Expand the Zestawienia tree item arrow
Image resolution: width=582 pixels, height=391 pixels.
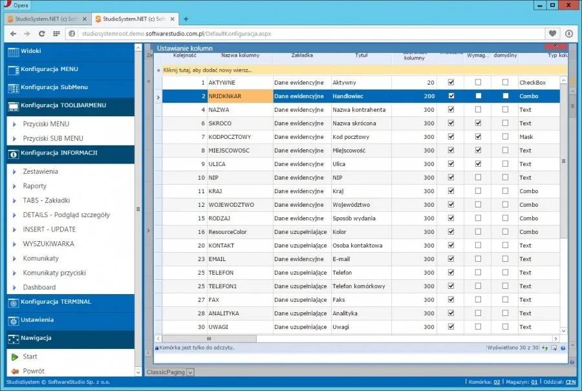point(14,172)
